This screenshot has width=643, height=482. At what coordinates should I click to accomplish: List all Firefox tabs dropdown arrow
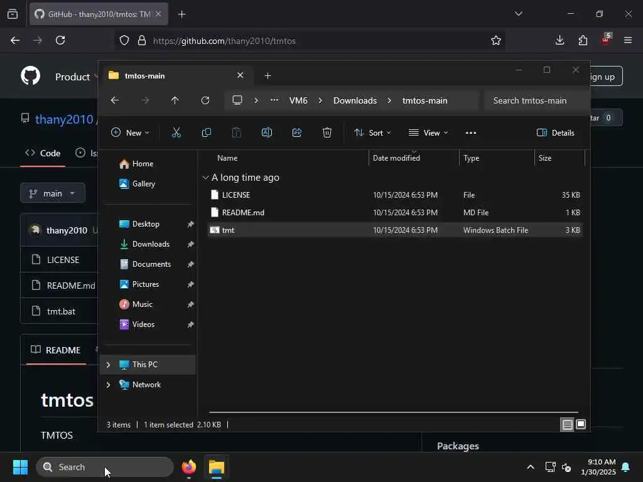(518, 14)
